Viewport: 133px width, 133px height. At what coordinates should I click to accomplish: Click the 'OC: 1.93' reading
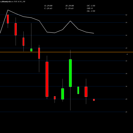91,6
